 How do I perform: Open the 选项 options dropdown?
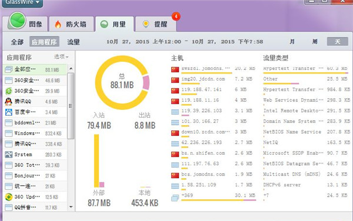(x=61, y=56)
